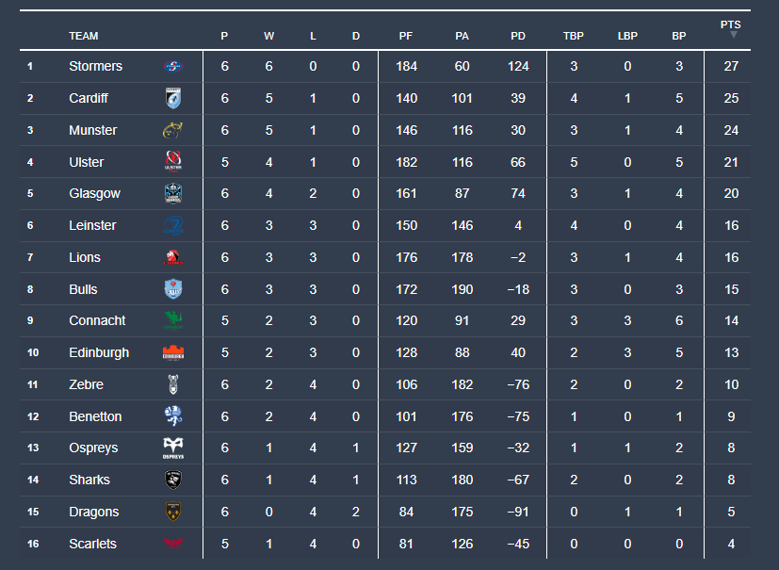This screenshot has width=779, height=570.
Task: Click the Ospreys team logo
Action: click(x=172, y=448)
